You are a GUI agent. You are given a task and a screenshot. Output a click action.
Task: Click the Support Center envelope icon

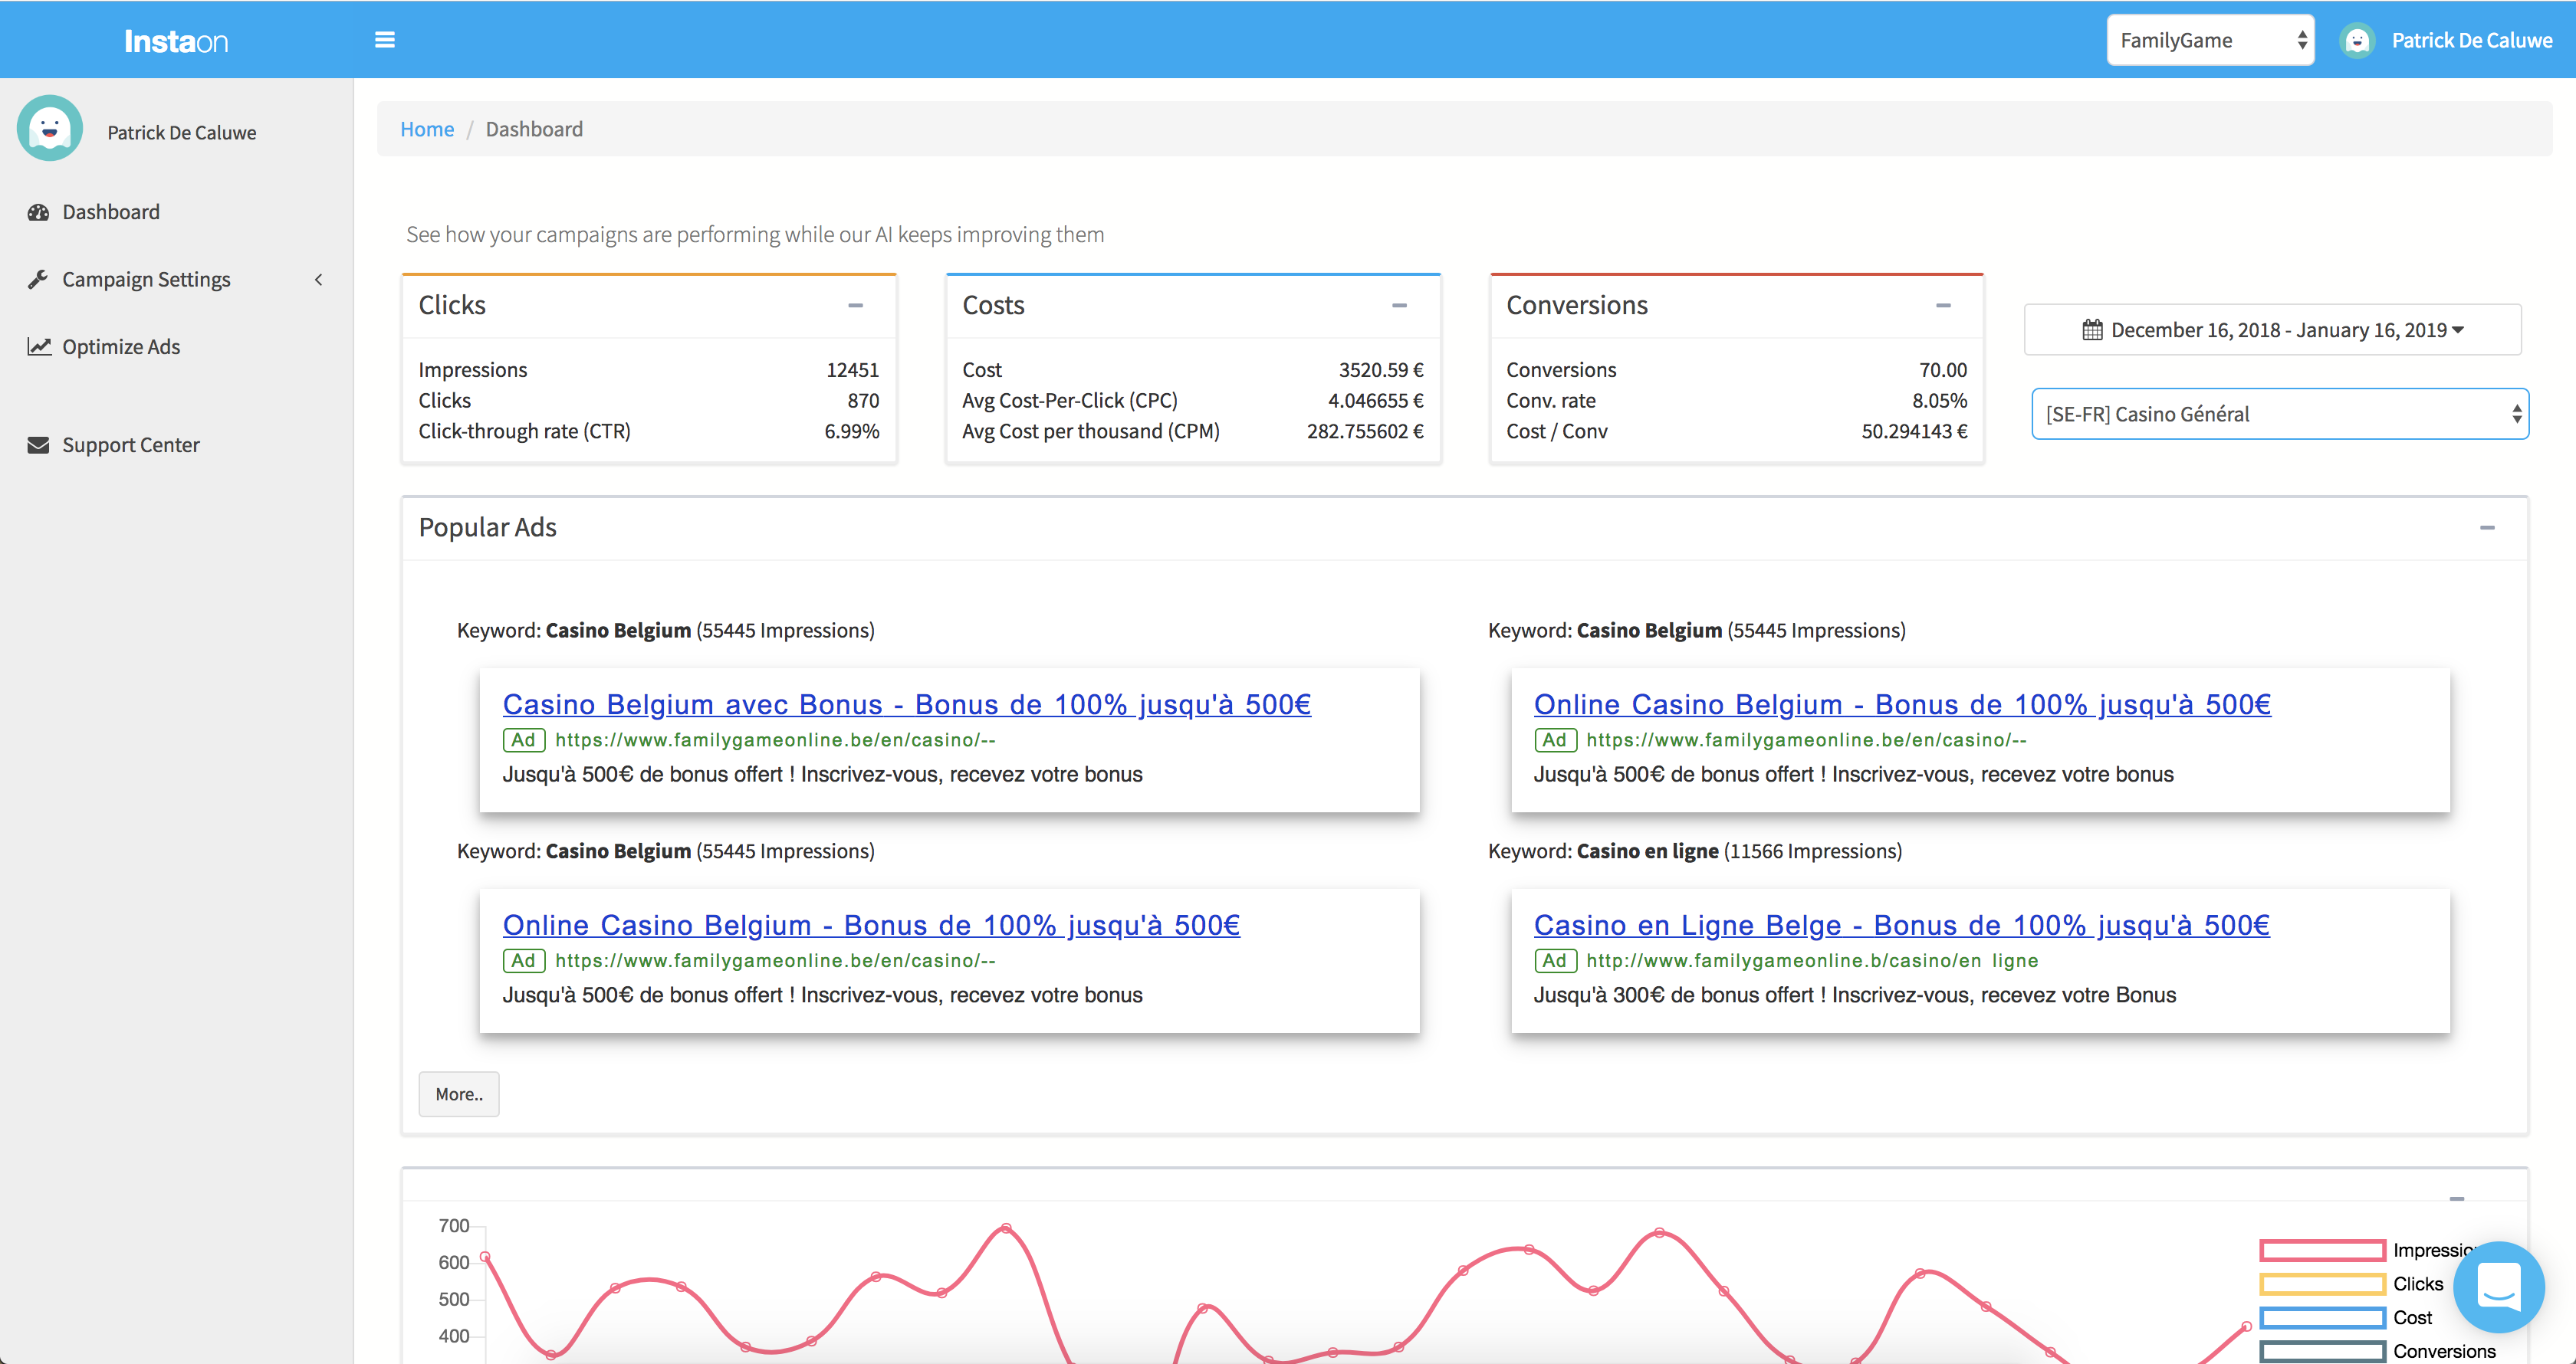(38, 444)
